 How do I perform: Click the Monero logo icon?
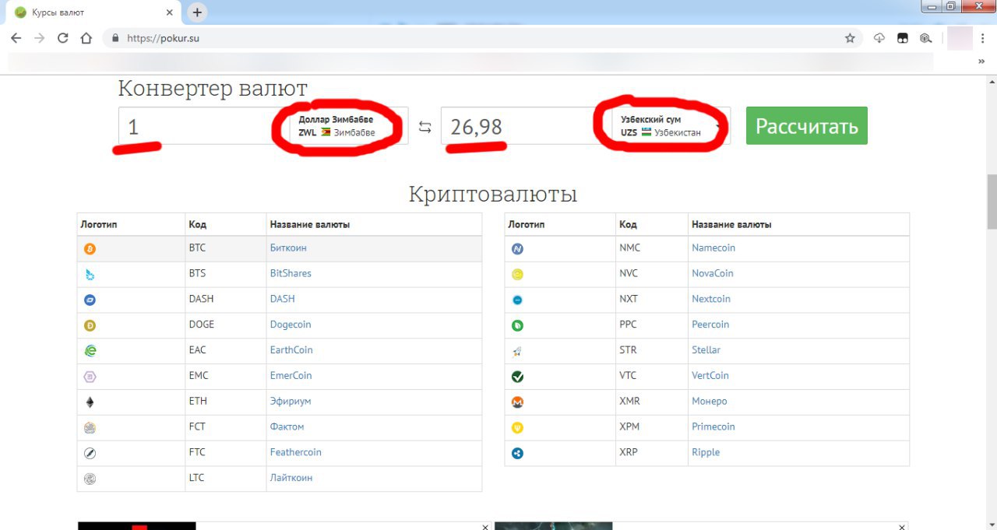click(x=517, y=402)
